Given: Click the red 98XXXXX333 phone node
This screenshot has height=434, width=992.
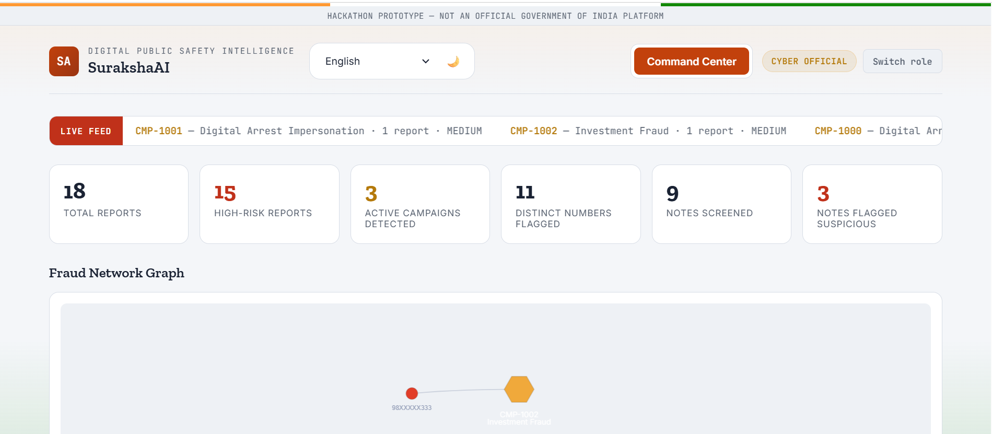Looking at the screenshot, I should [x=412, y=393].
